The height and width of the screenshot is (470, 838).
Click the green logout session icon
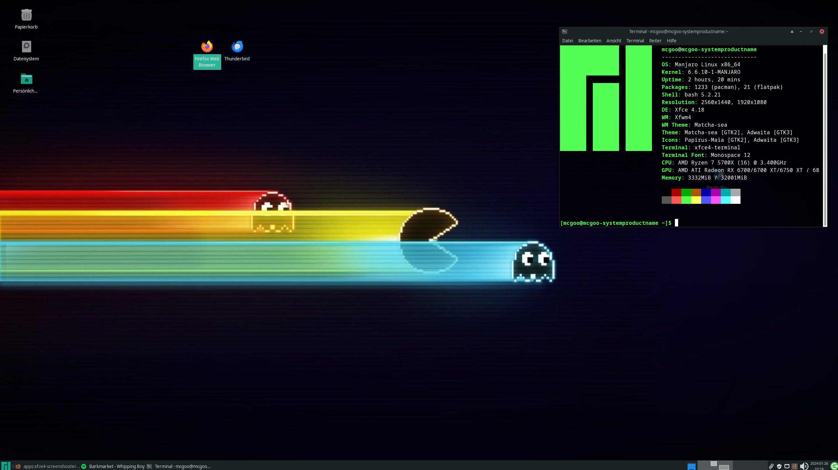pos(834,466)
